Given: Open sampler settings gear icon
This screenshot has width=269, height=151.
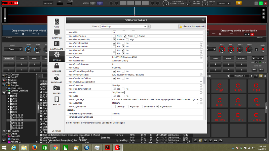Looking at the screenshot, I should 265,76.
